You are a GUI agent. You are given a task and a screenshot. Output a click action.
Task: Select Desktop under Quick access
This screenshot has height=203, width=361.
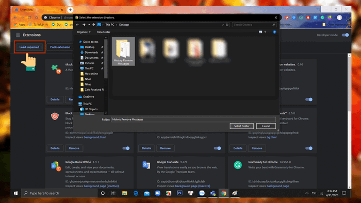[x=90, y=47]
